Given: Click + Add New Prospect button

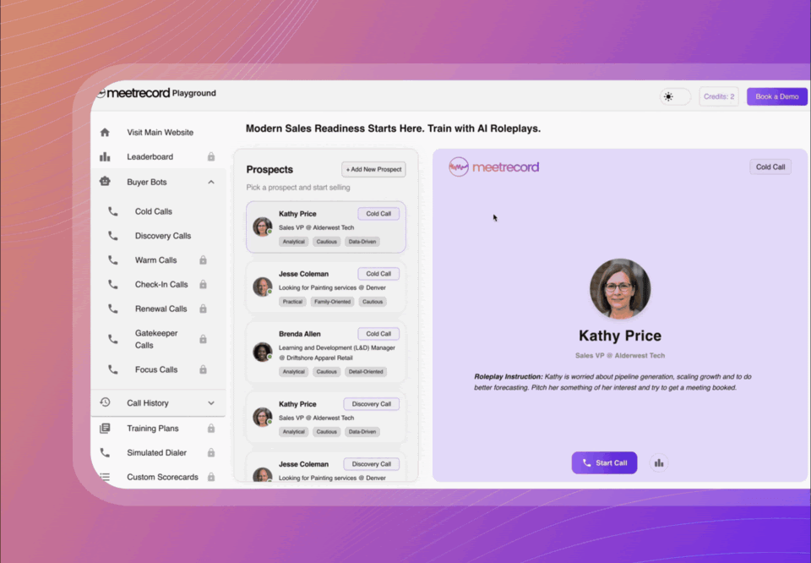Looking at the screenshot, I should (x=373, y=169).
